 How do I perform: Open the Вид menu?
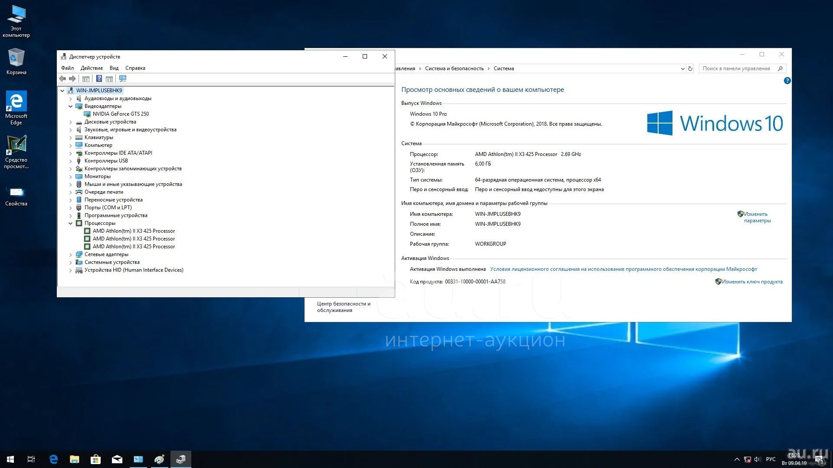(114, 68)
